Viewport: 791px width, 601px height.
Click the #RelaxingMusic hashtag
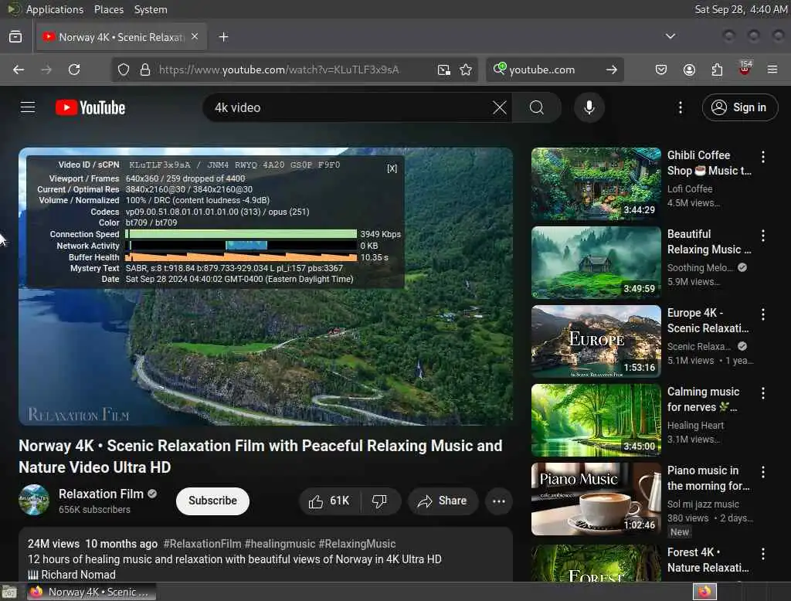click(x=357, y=544)
